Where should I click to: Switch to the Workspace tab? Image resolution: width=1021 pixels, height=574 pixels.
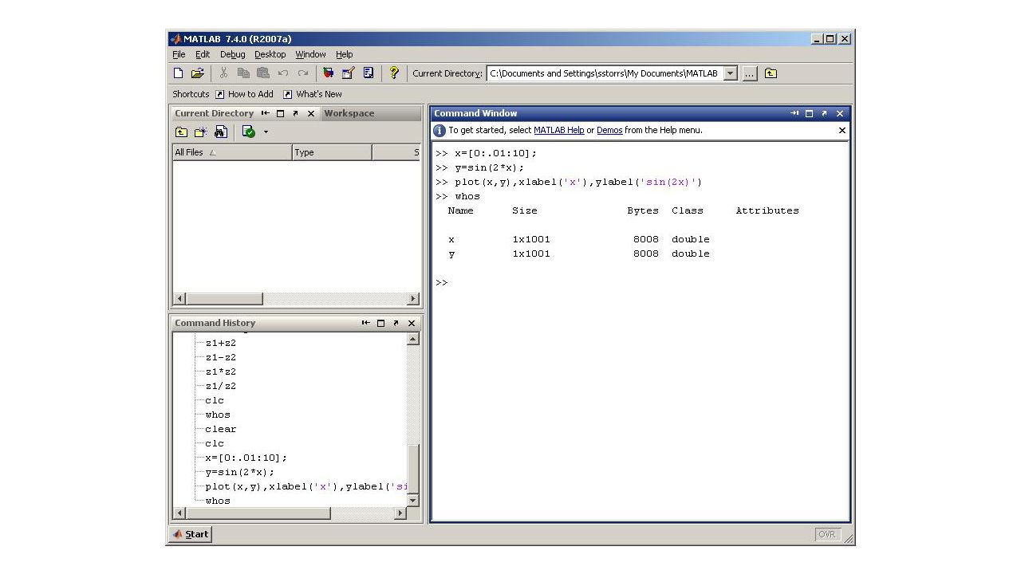(349, 113)
